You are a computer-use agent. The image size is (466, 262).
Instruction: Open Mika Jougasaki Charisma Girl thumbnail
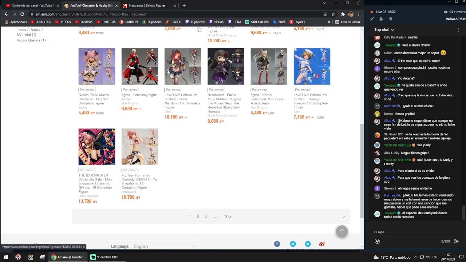97,147
